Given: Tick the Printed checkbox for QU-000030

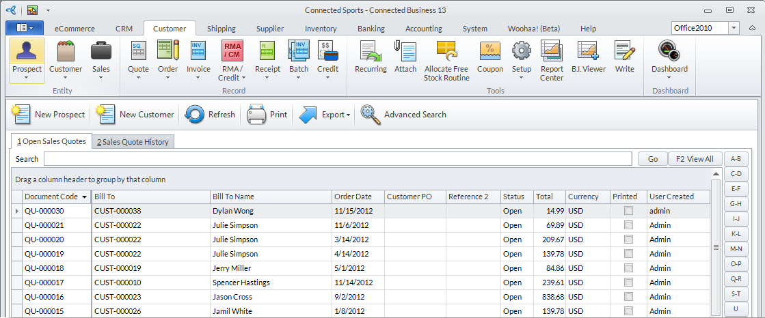Looking at the screenshot, I should pyautogui.click(x=628, y=212).
